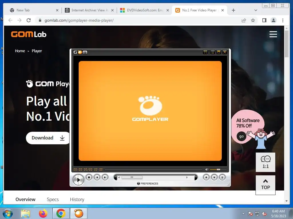Expand the tab search dropdown arrow
Viewport: 293px width, 219px height.
256,10
